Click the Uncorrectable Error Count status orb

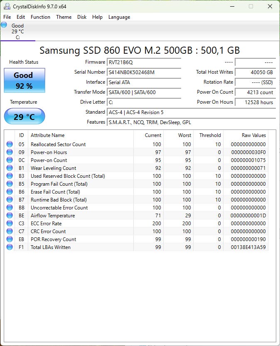(x=10, y=207)
